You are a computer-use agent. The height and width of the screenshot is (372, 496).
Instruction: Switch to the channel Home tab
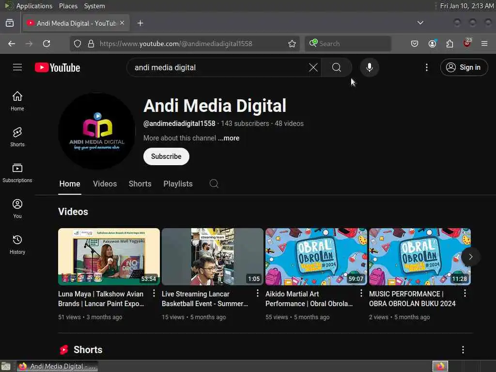click(70, 184)
